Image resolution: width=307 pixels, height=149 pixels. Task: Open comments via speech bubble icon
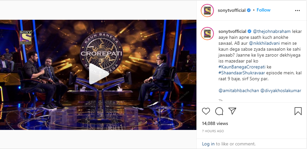219,111
